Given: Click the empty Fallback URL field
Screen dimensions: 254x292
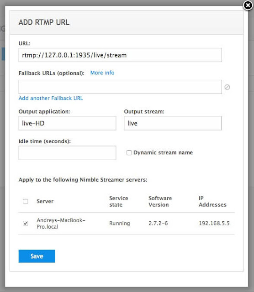Looking at the screenshot, I should coord(120,87).
